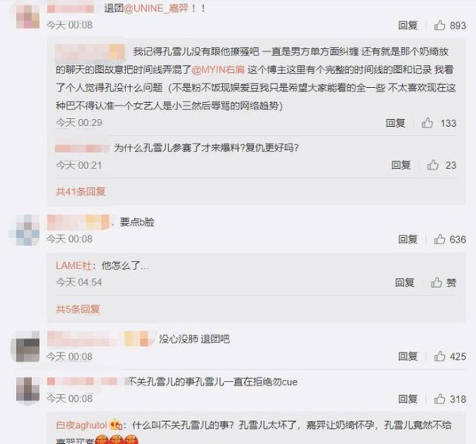This screenshot has width=476, height=444.
Task: Reply to the 退团 comment at 00:08
Action: [408, 25]
